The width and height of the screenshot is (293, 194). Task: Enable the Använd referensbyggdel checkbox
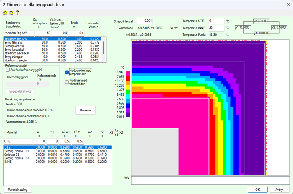coord(8,70)
